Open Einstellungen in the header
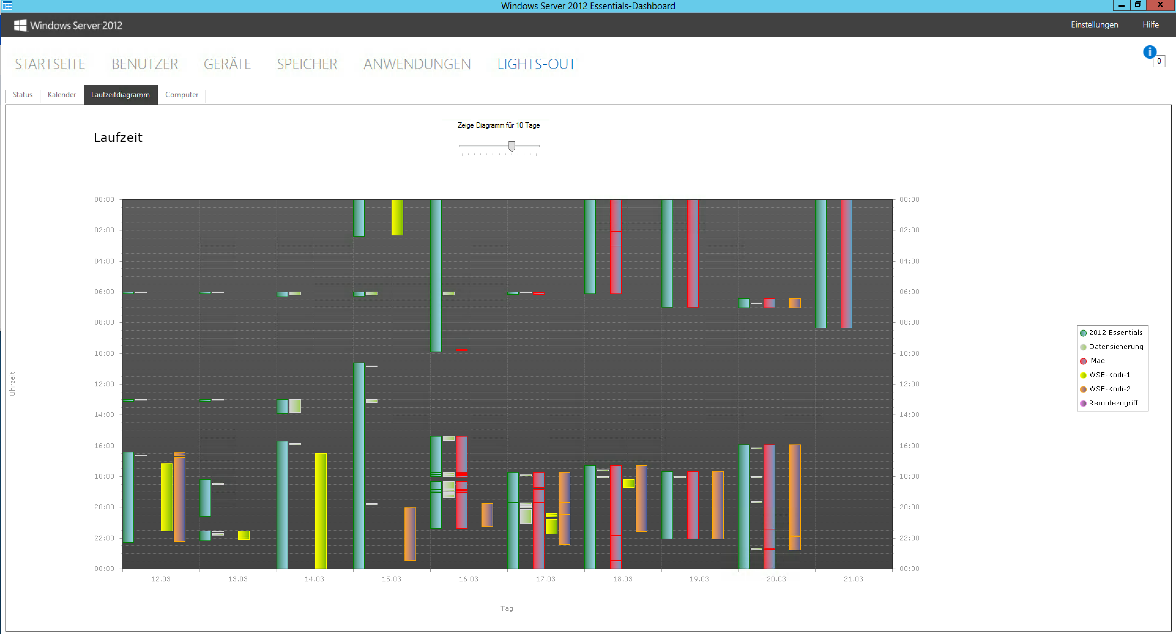 (1094, 25)
